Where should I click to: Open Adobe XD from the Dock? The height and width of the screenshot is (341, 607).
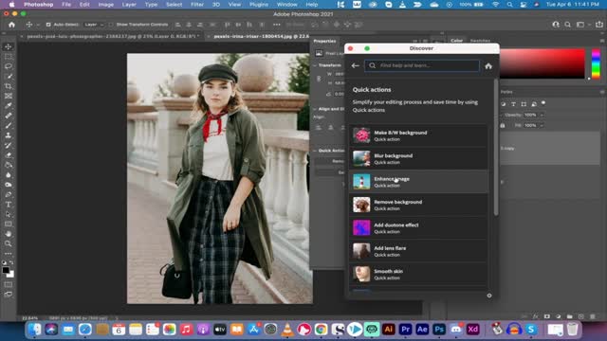tap(473, 330)
